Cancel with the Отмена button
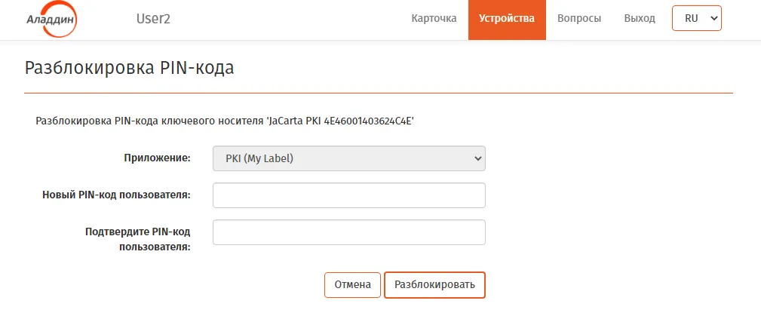Screen dimensions: 761x319 click(x=352, y=284)
